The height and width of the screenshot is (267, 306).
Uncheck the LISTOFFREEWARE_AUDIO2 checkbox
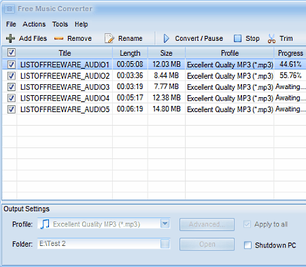click(12, 75)
